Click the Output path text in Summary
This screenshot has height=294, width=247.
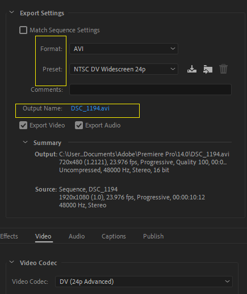(x=144, y=154)
